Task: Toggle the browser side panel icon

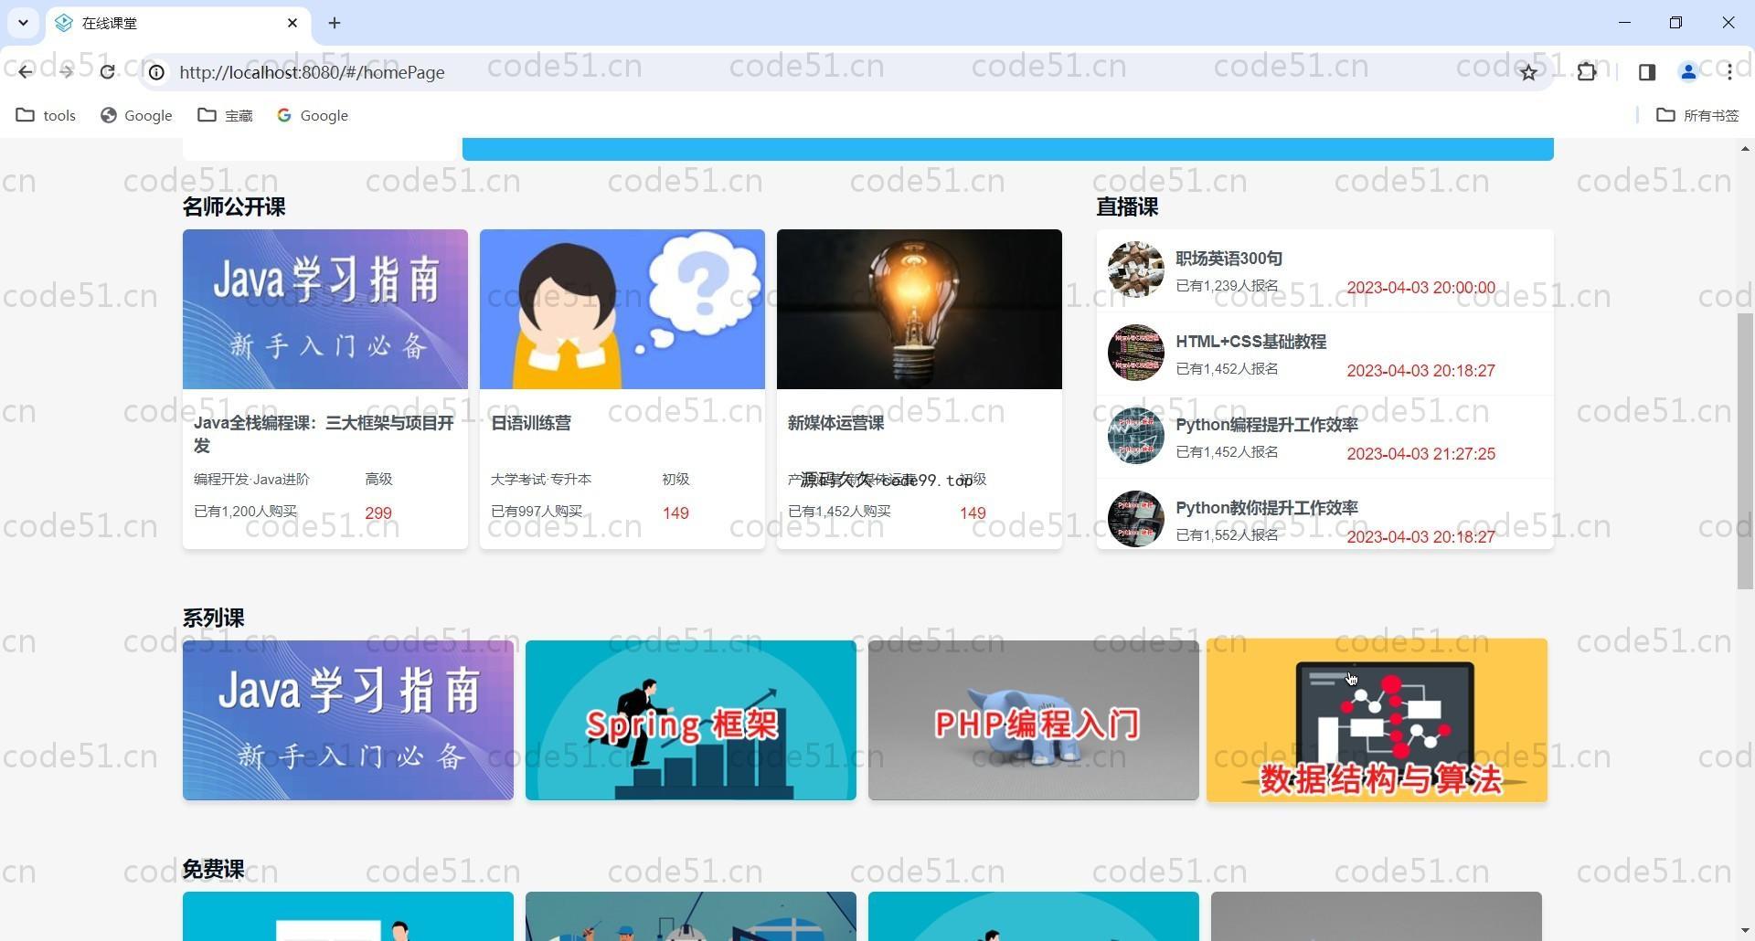Action: pyautogui.click(x=1647, y=72)
